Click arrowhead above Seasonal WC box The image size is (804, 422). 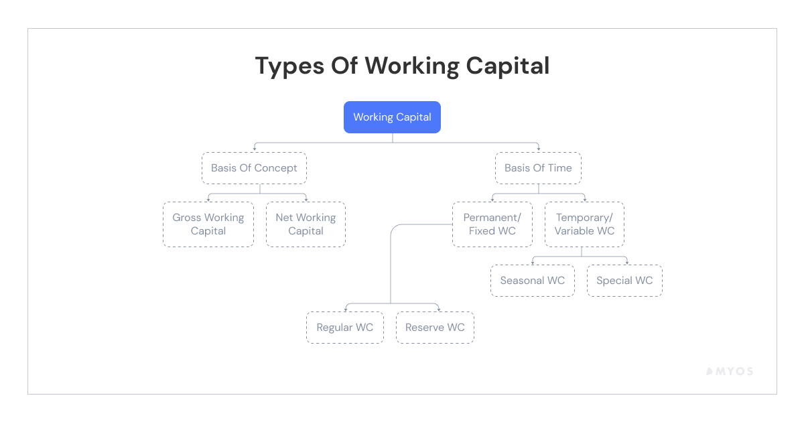(533, 262)
